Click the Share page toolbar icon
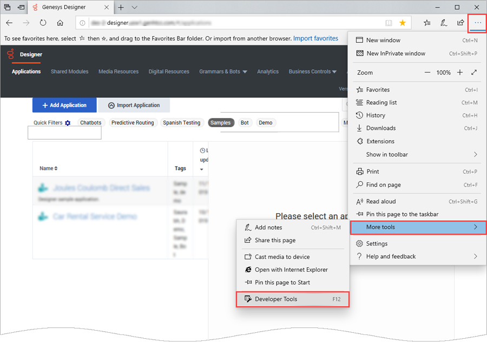The image size is (487, 342). 460,23
